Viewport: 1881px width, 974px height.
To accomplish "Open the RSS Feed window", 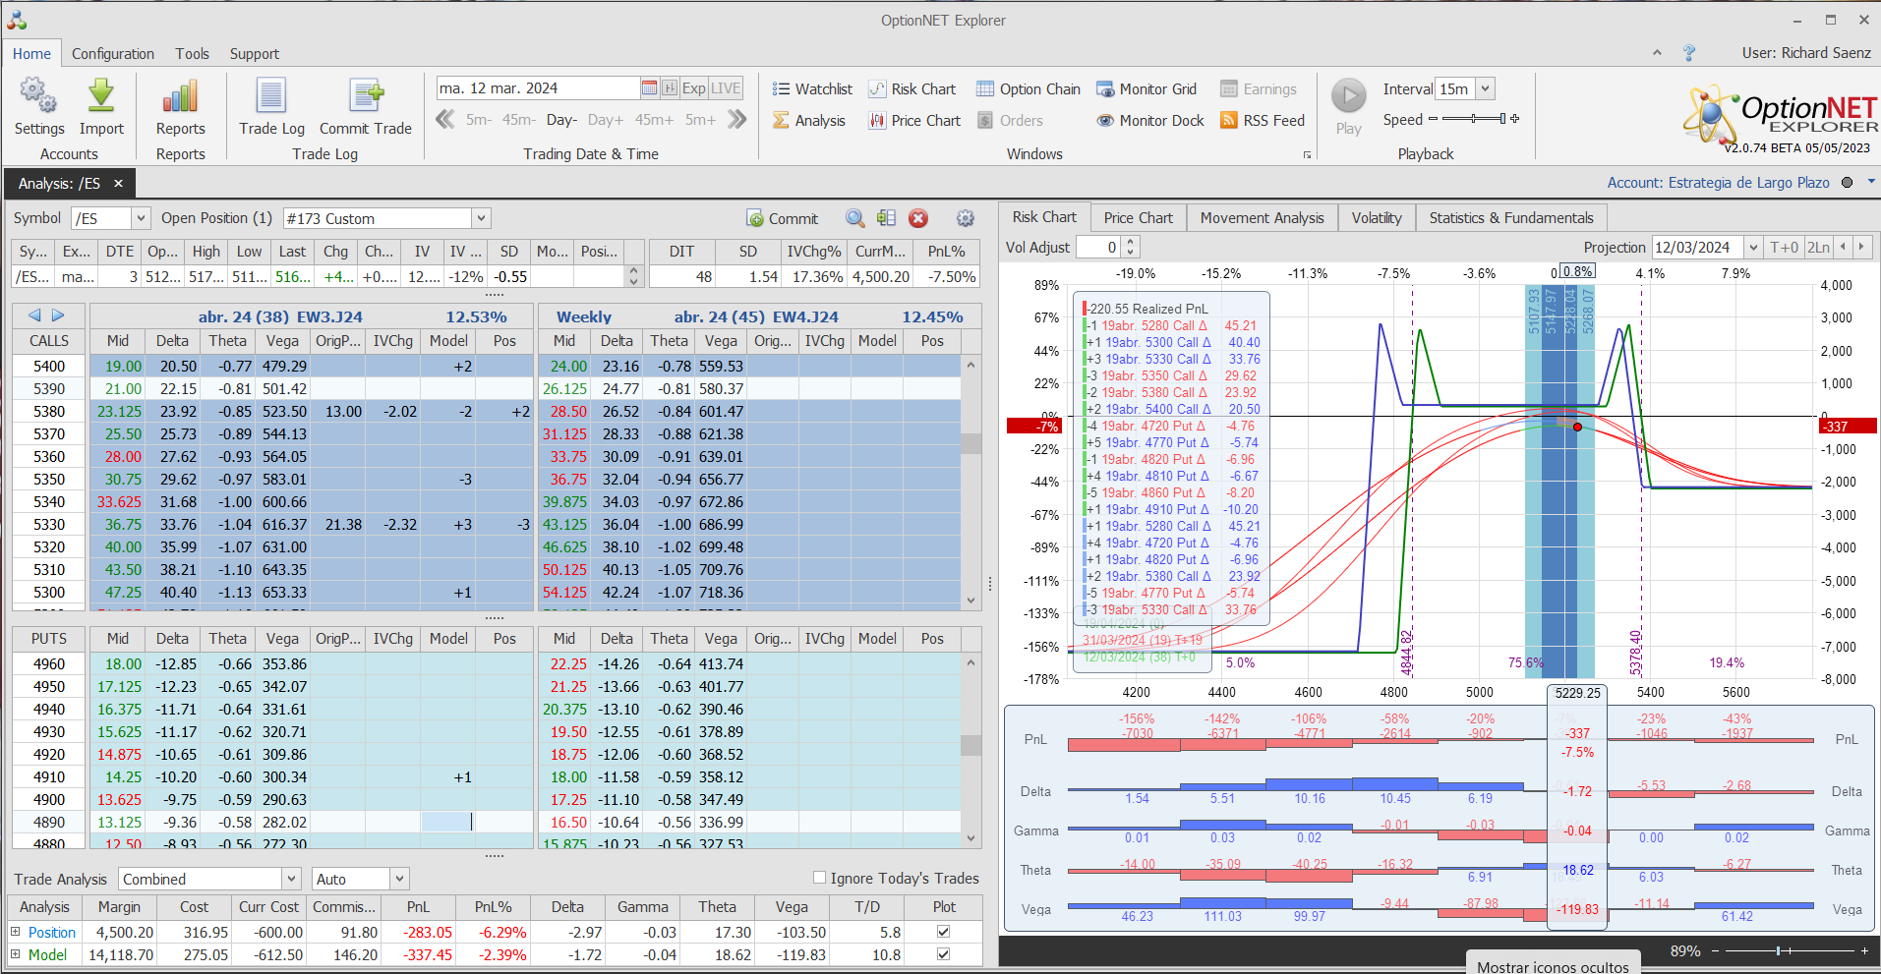I will [1263, 121].
